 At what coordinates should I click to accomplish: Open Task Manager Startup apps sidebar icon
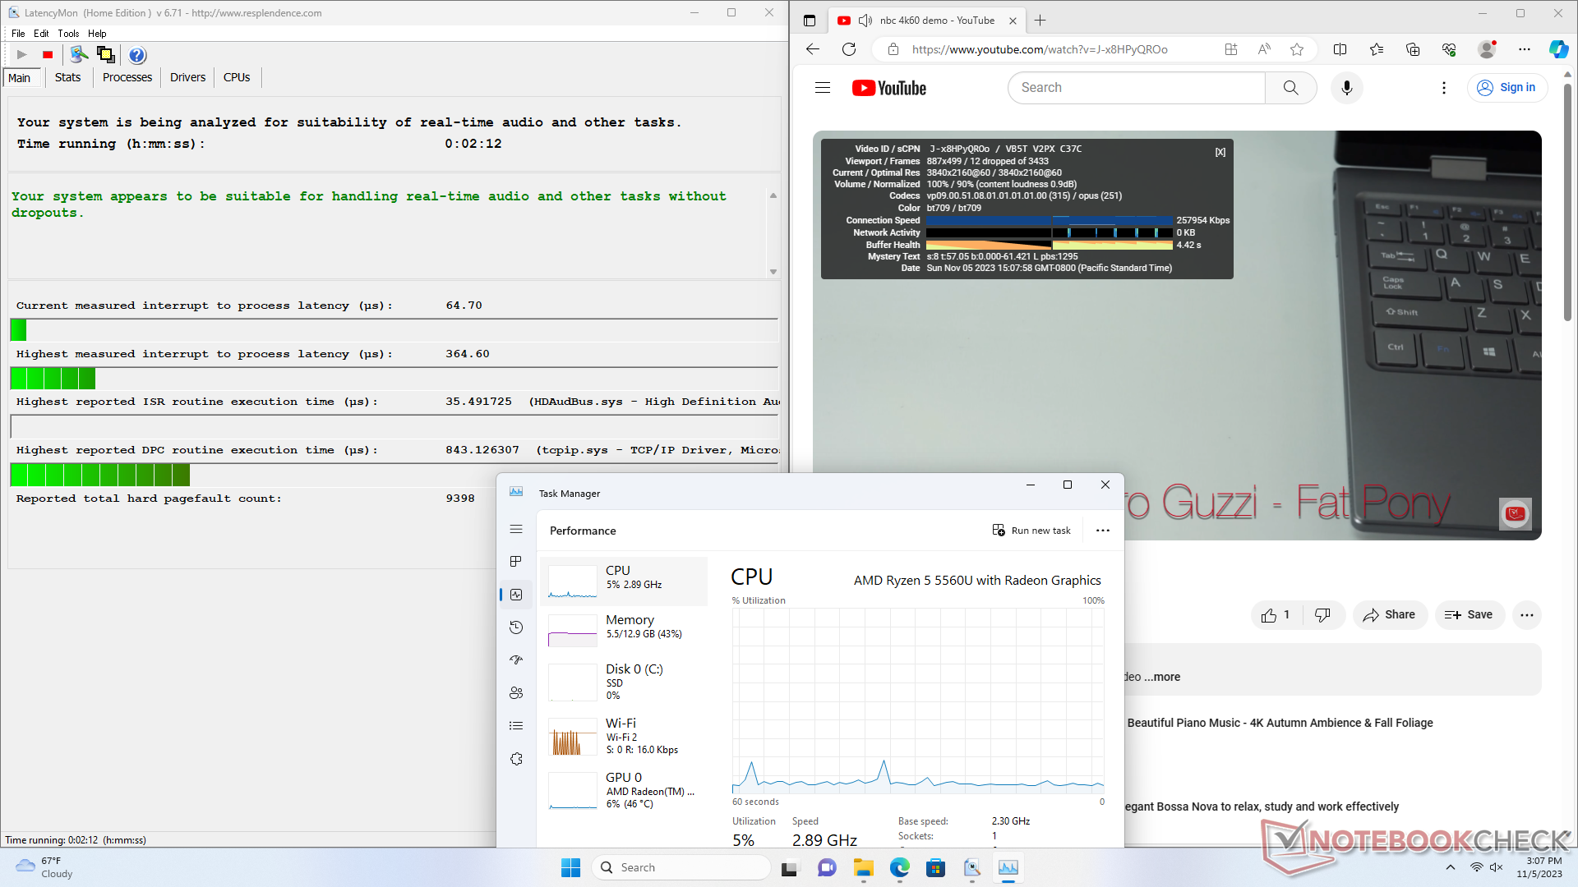tap(516, 660)
